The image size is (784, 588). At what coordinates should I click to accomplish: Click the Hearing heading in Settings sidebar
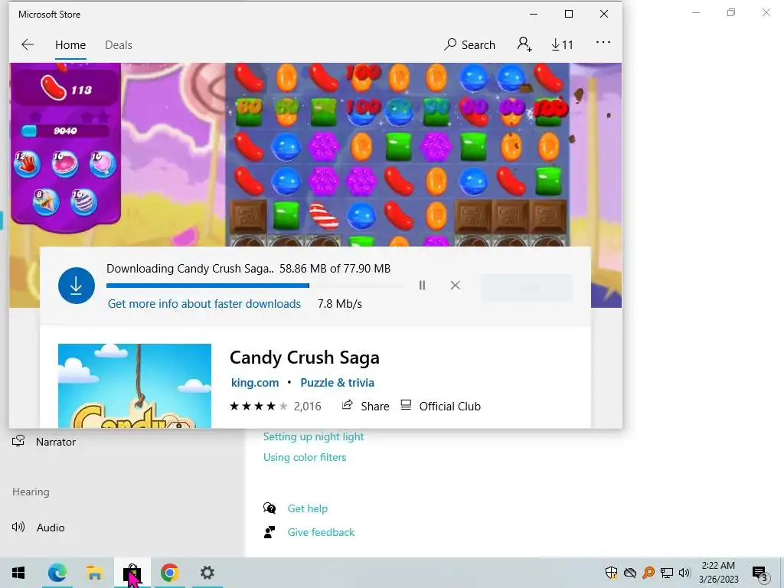(x=31, y=492)
